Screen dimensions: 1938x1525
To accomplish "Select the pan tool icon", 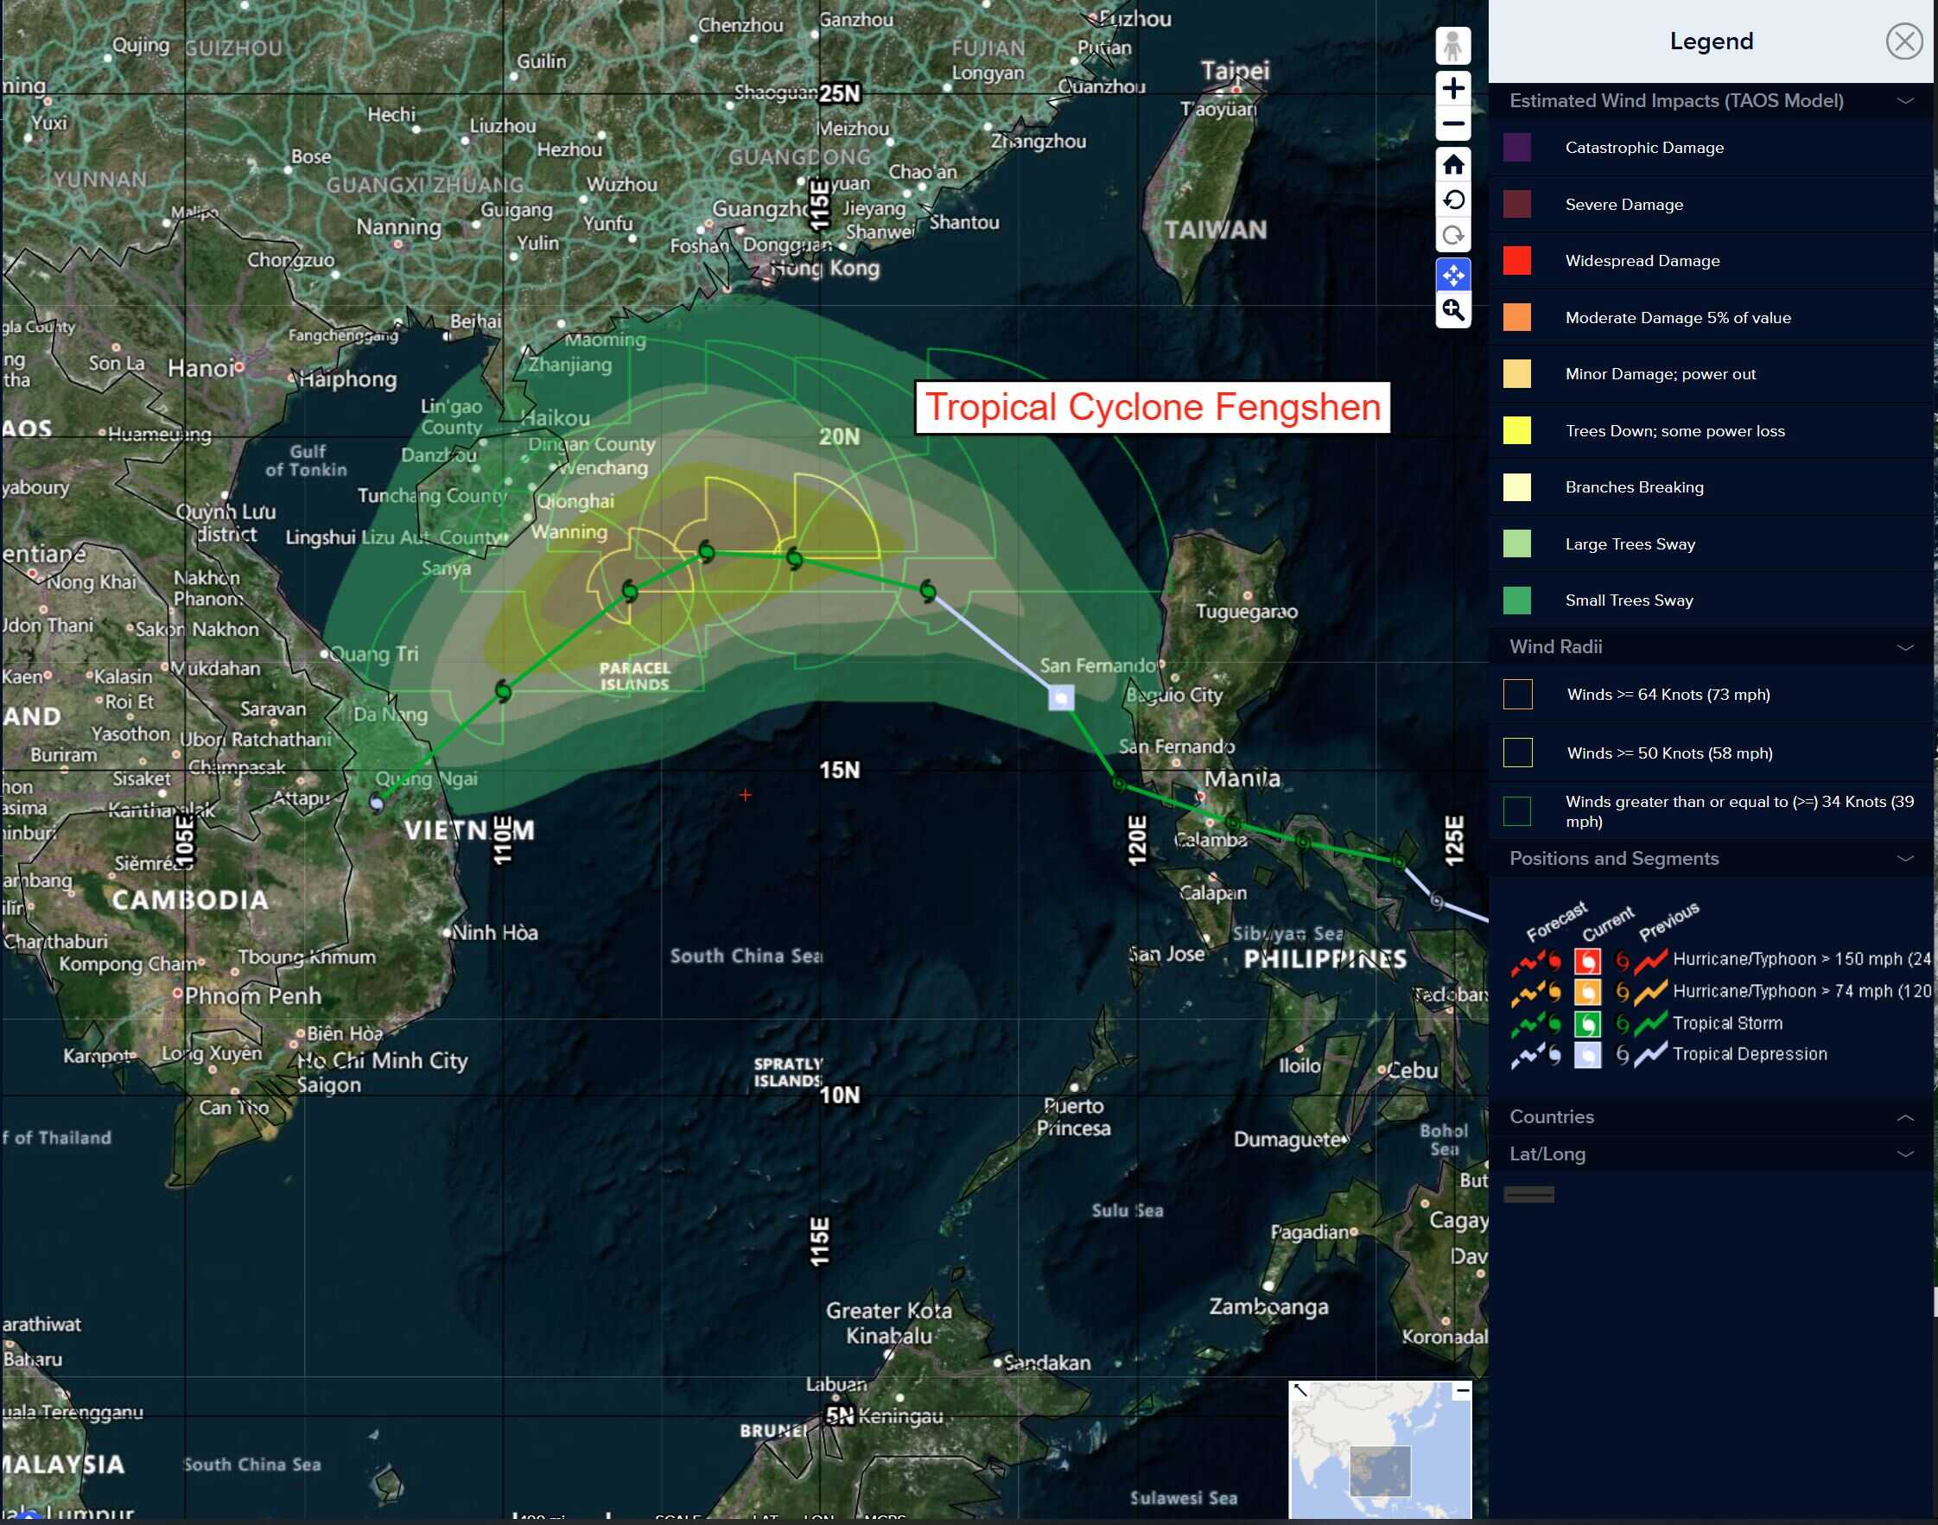I will point(1452,275).
